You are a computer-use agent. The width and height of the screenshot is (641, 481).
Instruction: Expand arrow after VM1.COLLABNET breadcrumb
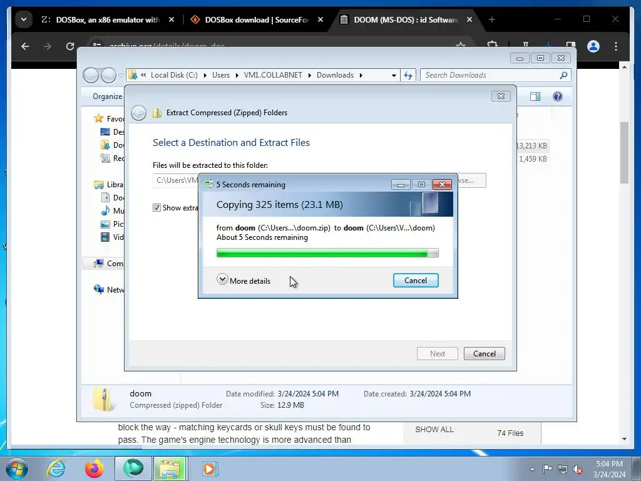pos(309,75)
